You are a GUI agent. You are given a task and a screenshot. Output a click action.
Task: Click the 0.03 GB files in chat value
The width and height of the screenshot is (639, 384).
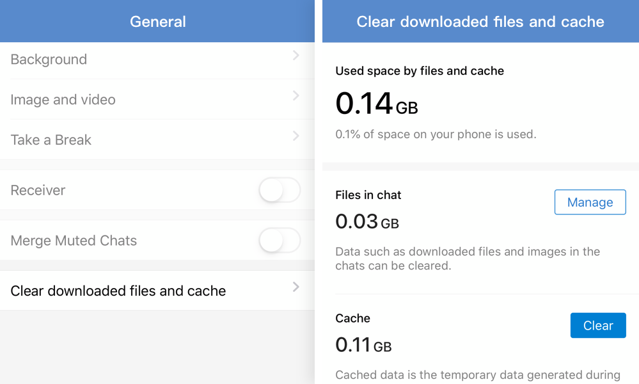(x=367, y=222)
